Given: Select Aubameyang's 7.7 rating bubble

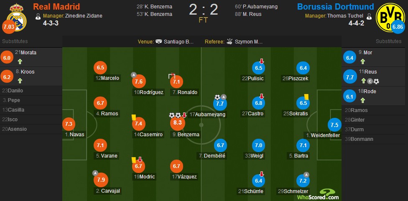Looking at the screenshot, I should point(220,104).
